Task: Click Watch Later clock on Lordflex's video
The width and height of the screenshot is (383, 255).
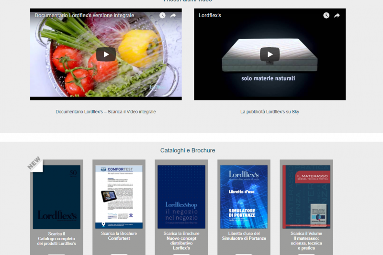Action: click(327, 15)
